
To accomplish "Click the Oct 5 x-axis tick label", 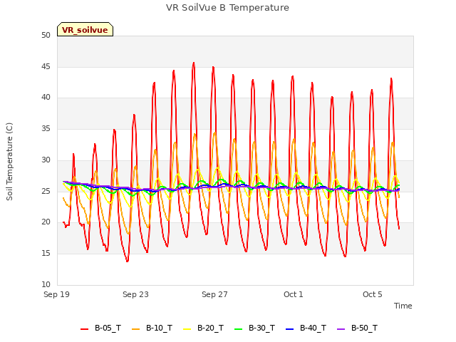I will coord(373,294).
